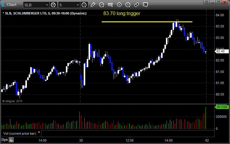Expand the 5 interval dropdown
230x144 pixels.
point(78,5)
